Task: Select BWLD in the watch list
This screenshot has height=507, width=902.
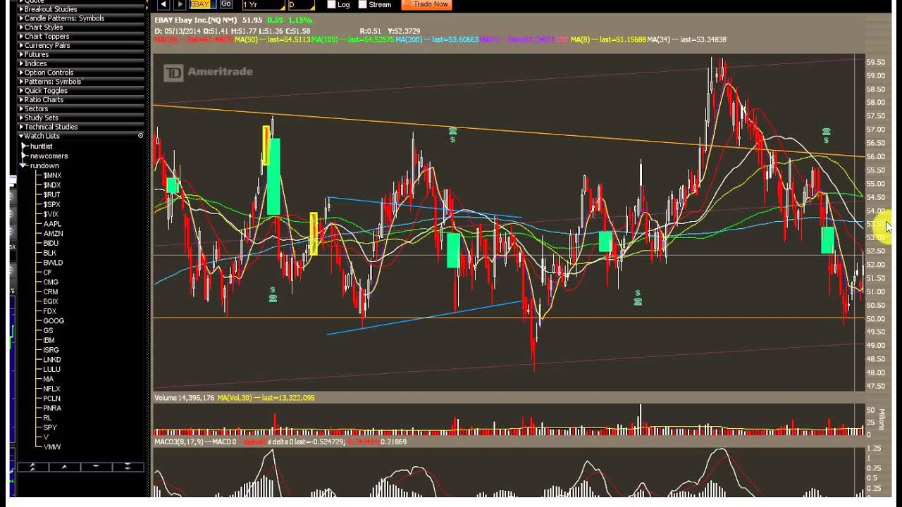Action: pyautogui.click(x=53, y=263)
